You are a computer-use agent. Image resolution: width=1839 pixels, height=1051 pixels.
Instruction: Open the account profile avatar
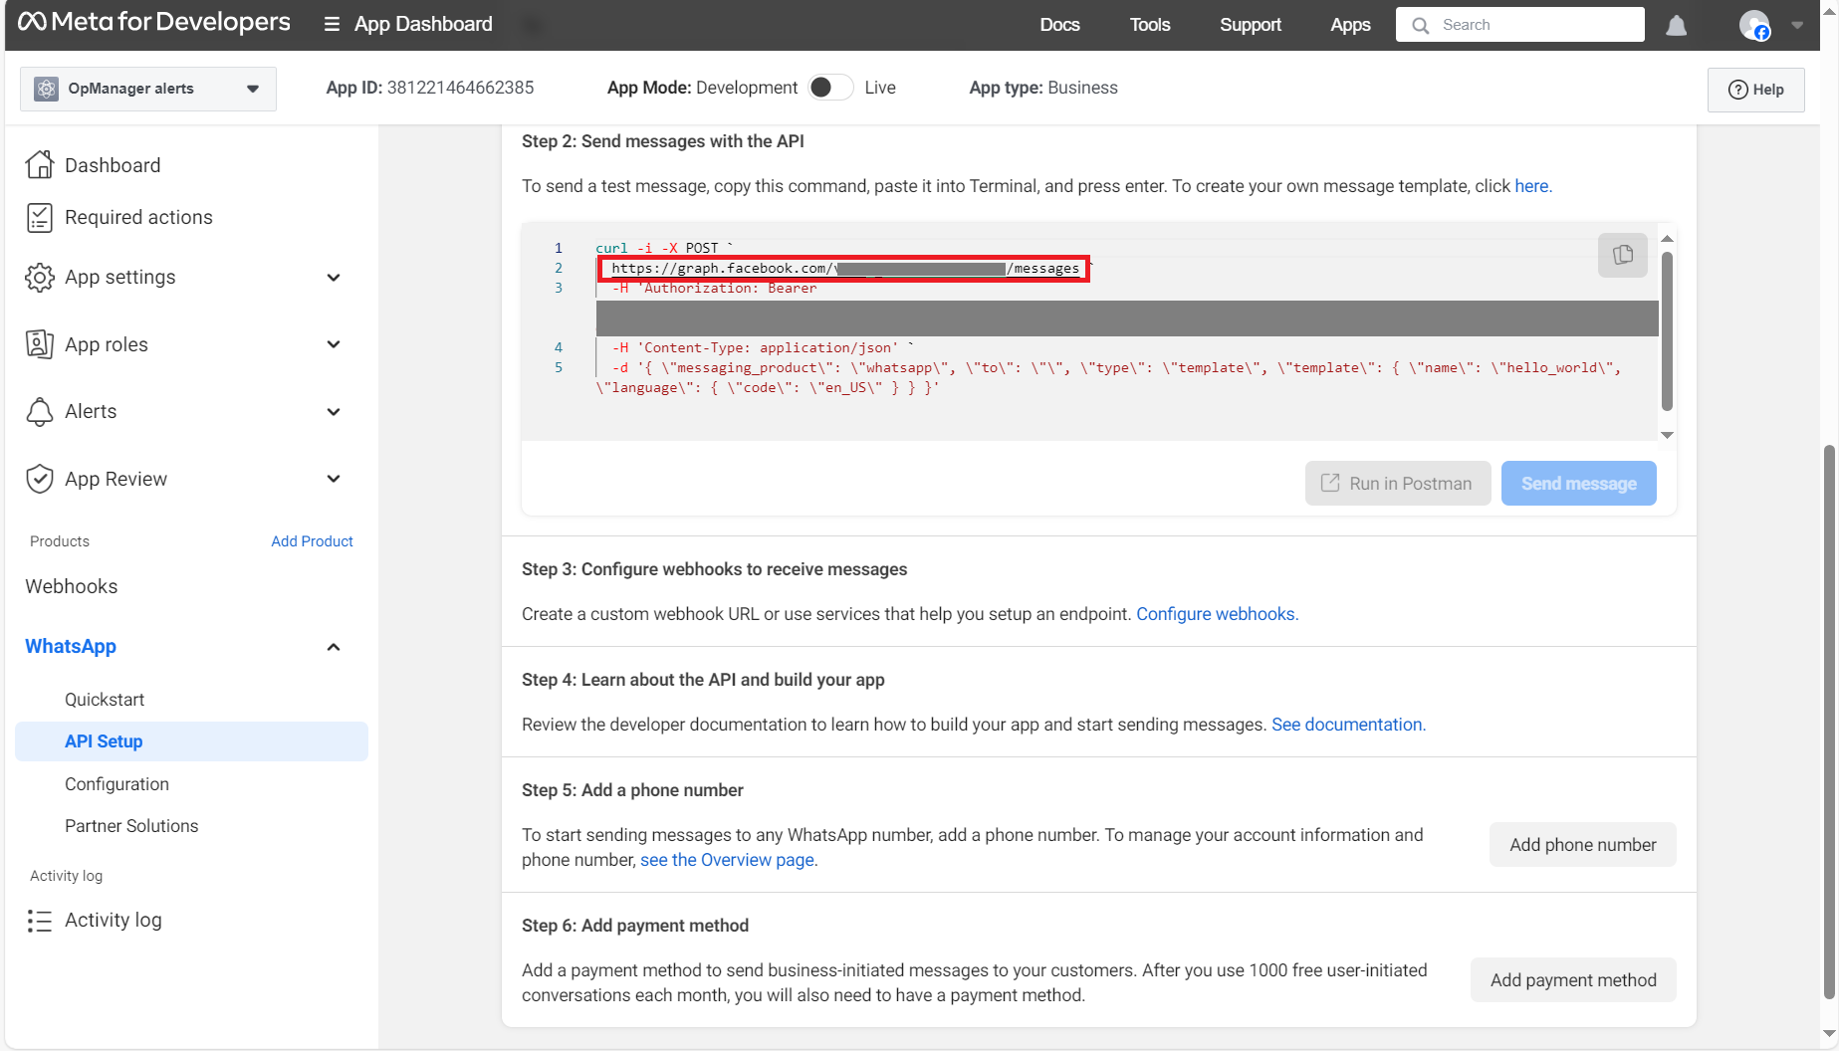click(x=1754, y=26)
